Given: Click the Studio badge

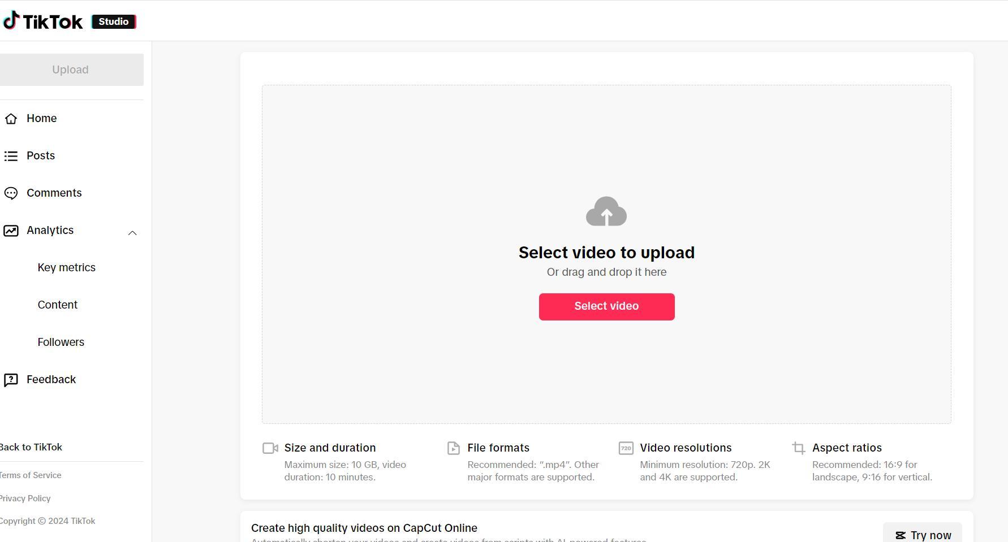Looking at the screenshot, I should (114, 21).
